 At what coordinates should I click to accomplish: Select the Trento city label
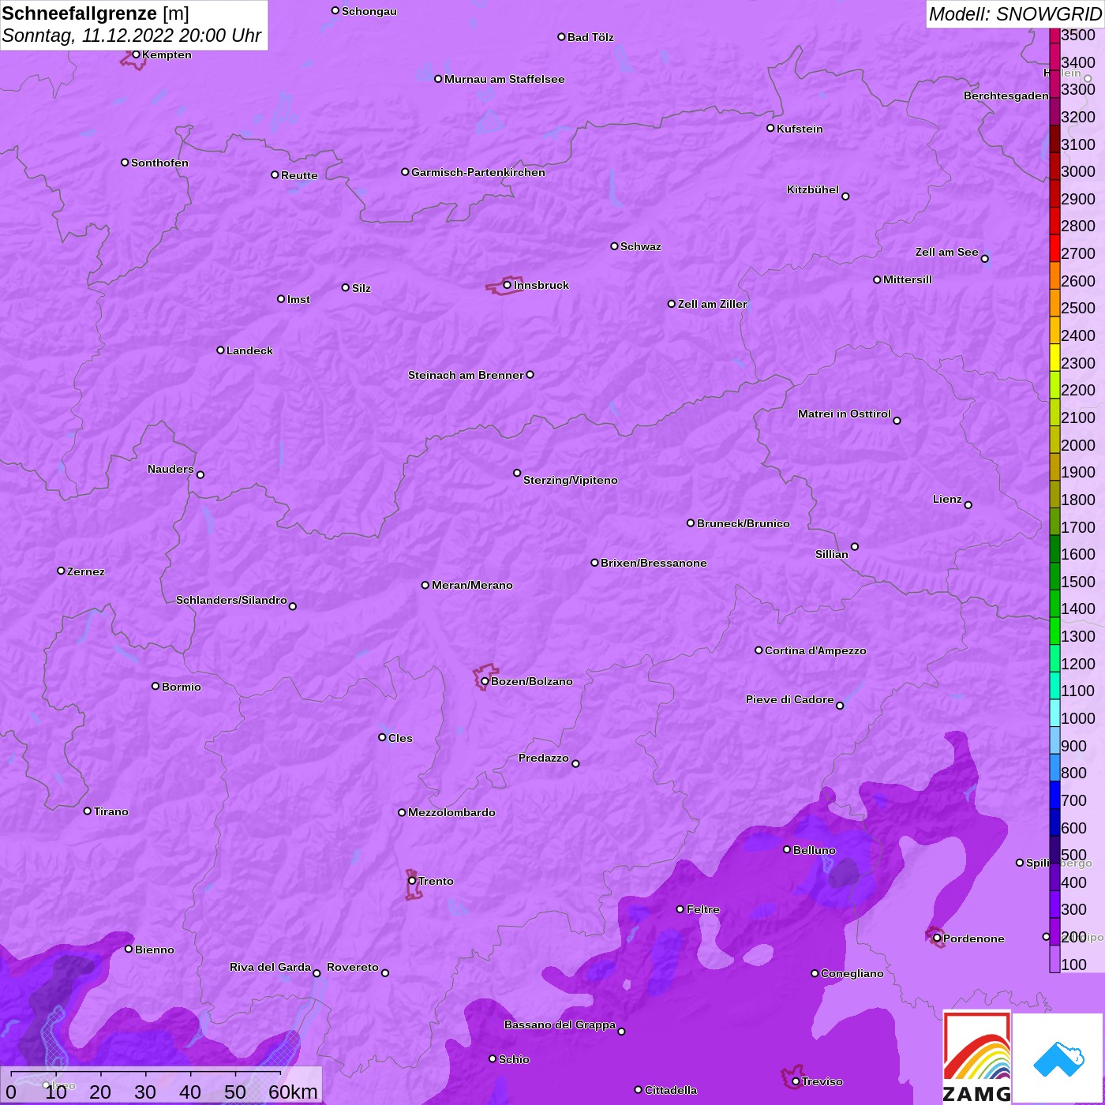click(436, 881)
